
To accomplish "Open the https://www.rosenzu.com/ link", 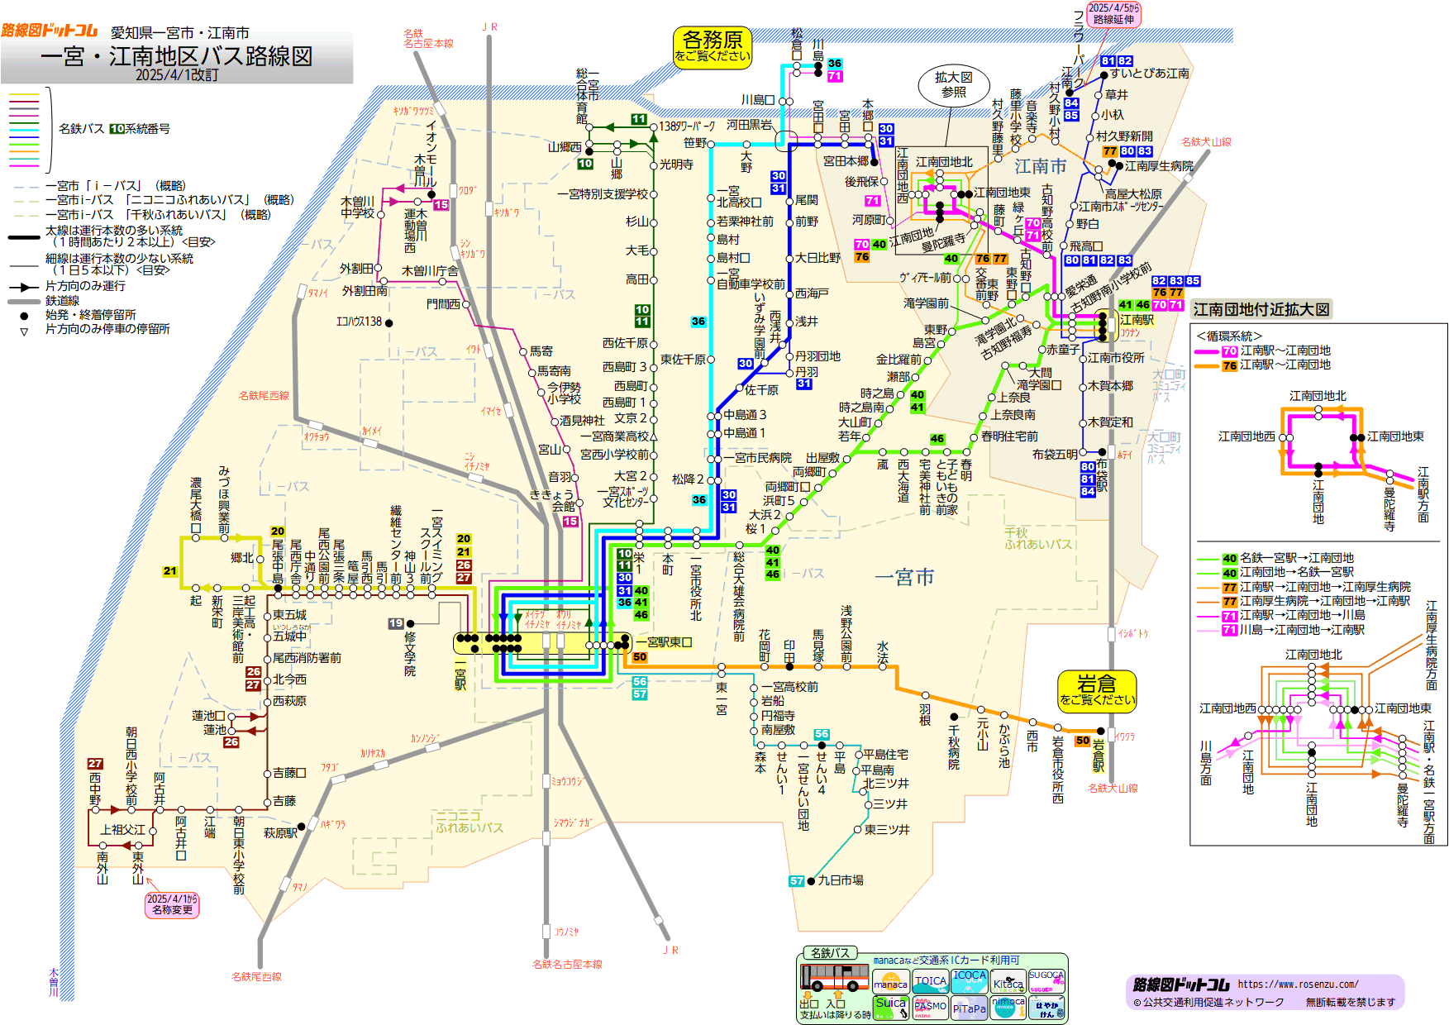I will (1298, 984).
